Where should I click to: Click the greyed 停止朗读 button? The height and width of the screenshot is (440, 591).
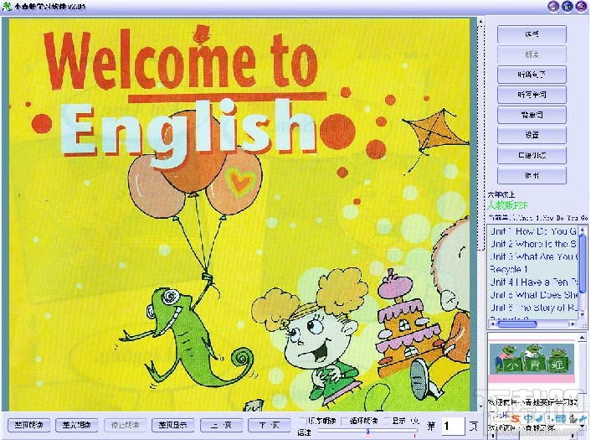(x=125, y=425)
